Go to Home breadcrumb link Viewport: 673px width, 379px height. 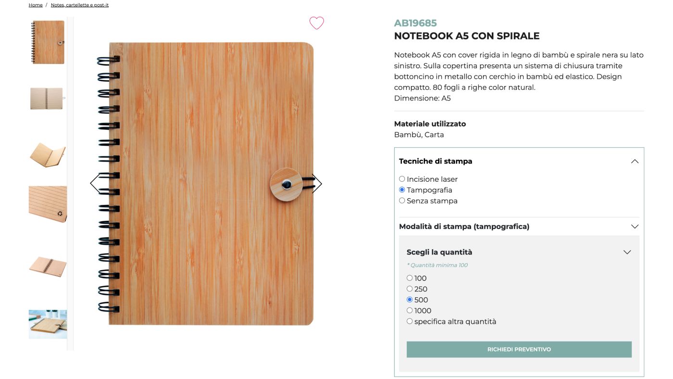36,5
